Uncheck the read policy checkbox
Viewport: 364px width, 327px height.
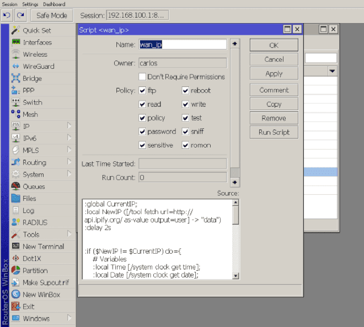click(142, 104)
